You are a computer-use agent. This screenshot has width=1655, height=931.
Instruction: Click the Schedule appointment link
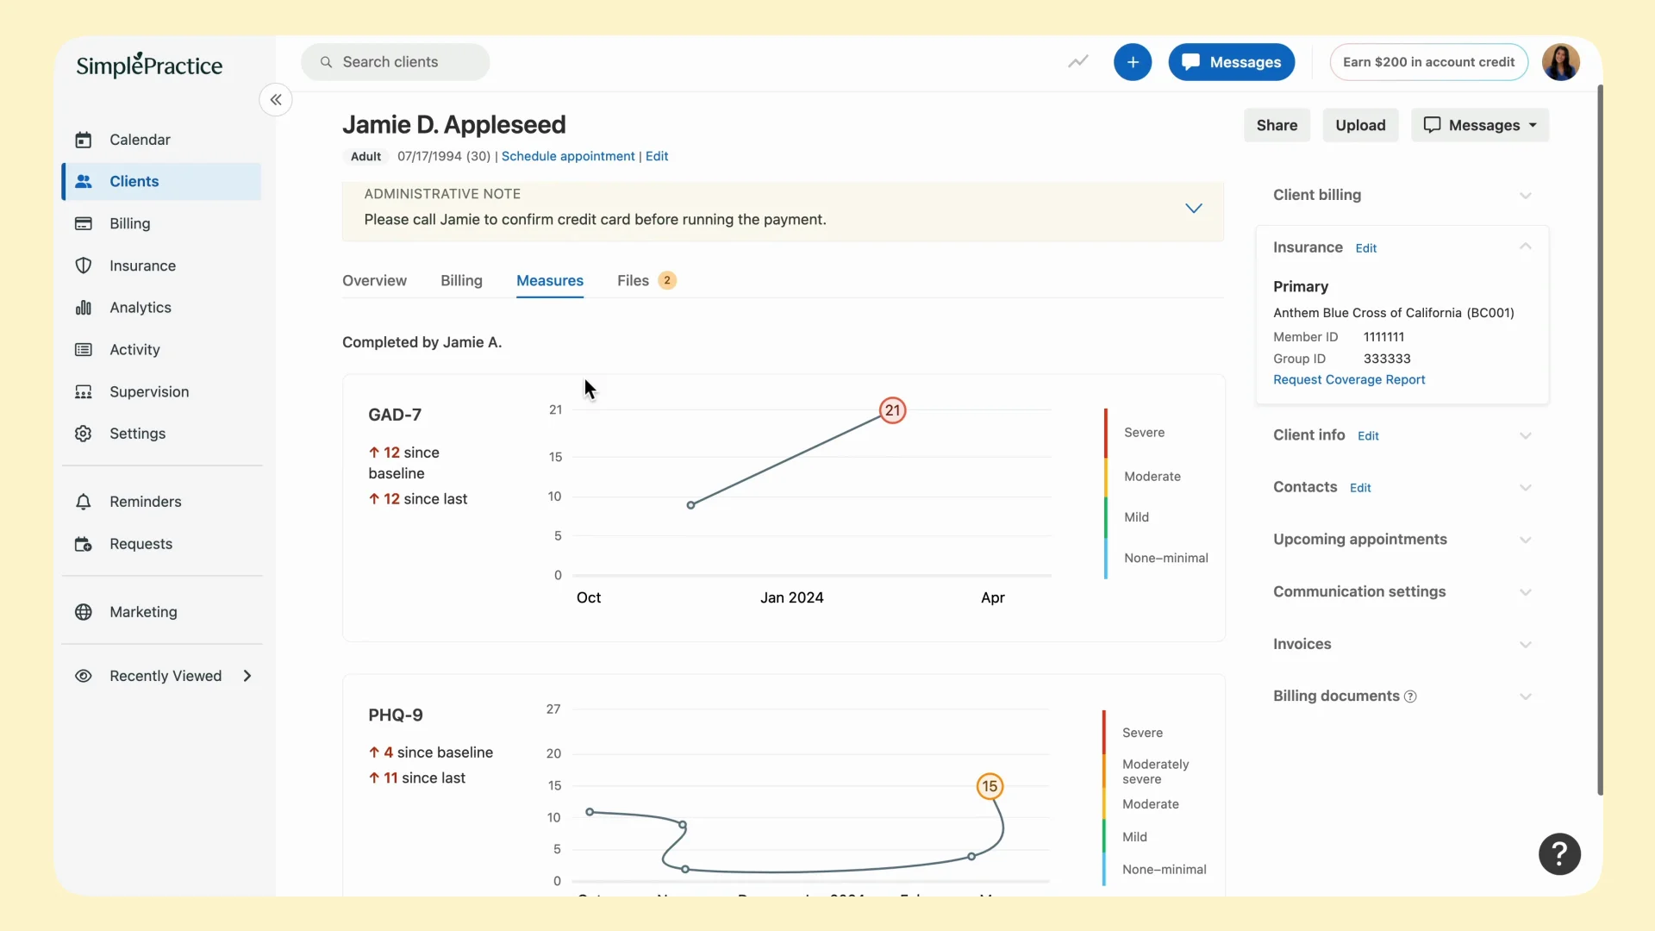coord(567,156)
